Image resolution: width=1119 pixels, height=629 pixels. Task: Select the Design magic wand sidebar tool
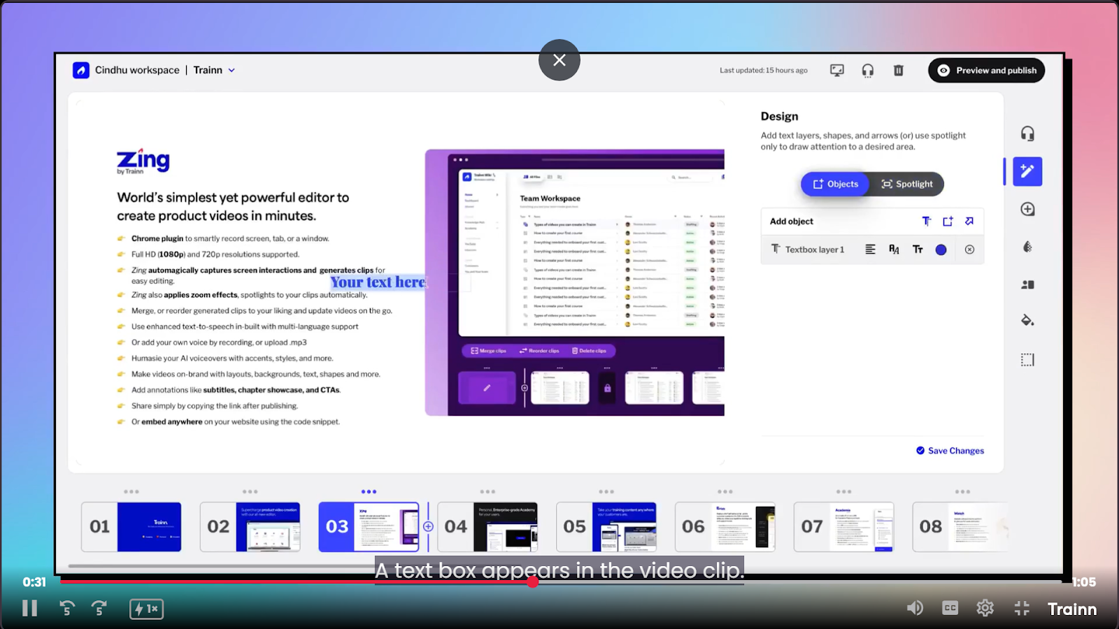1027,171
